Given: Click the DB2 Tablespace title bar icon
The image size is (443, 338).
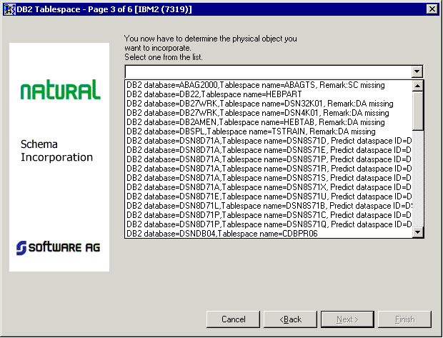Looking at the screenshot, I should tap(9, 8).
